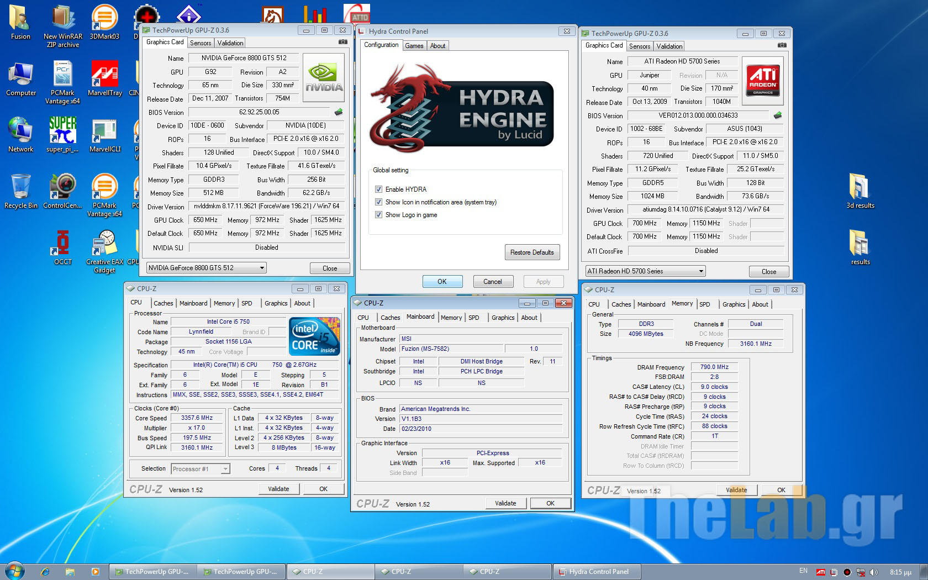Click Core Speed 3357.6 MHz value
Viewport: 928px width, 580px height.
(x=197, y=418)
